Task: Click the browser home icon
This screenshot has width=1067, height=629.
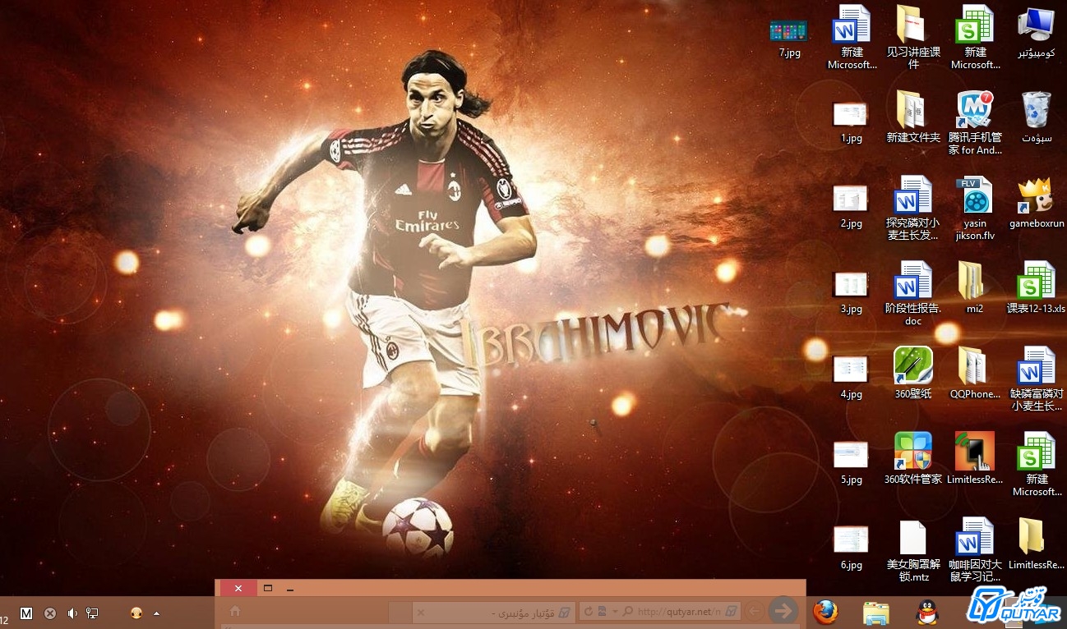Action: pyautogui.click(x=235, y=612)
